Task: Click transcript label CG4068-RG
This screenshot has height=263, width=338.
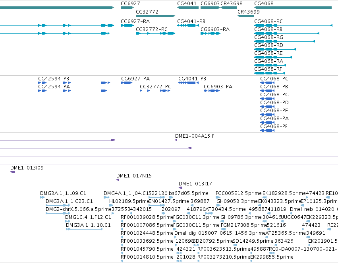Action: 268,37
